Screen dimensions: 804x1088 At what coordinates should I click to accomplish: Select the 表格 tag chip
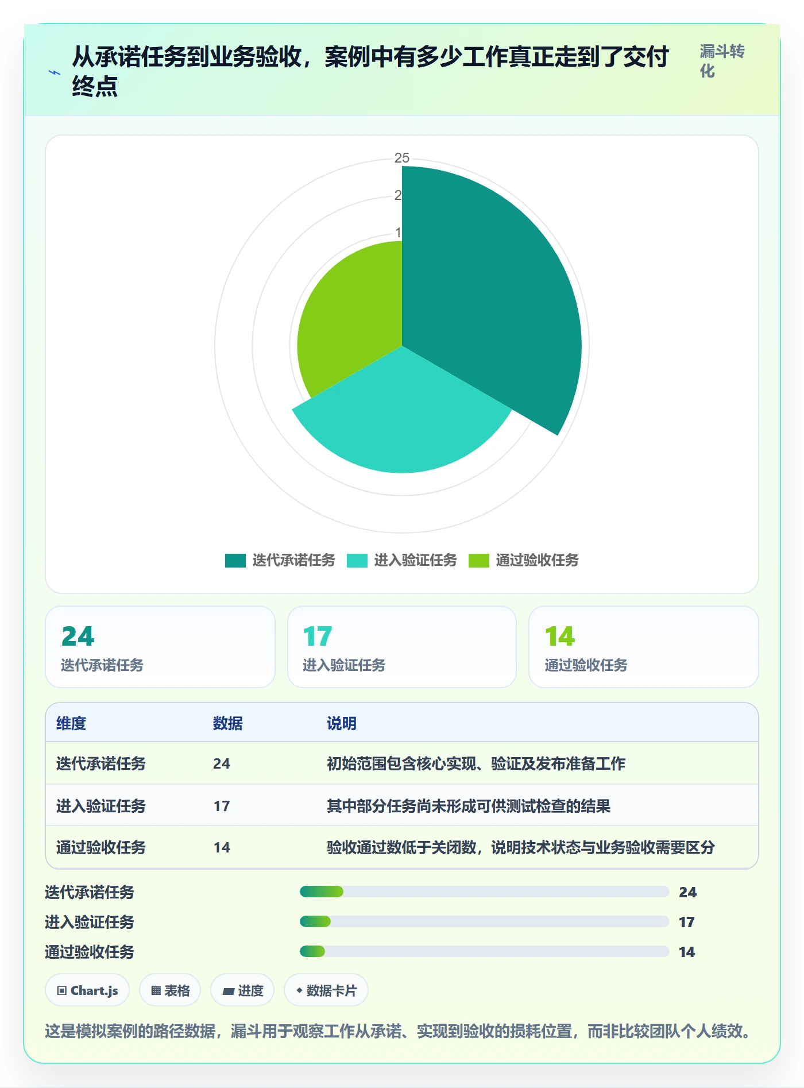(170, 990)
